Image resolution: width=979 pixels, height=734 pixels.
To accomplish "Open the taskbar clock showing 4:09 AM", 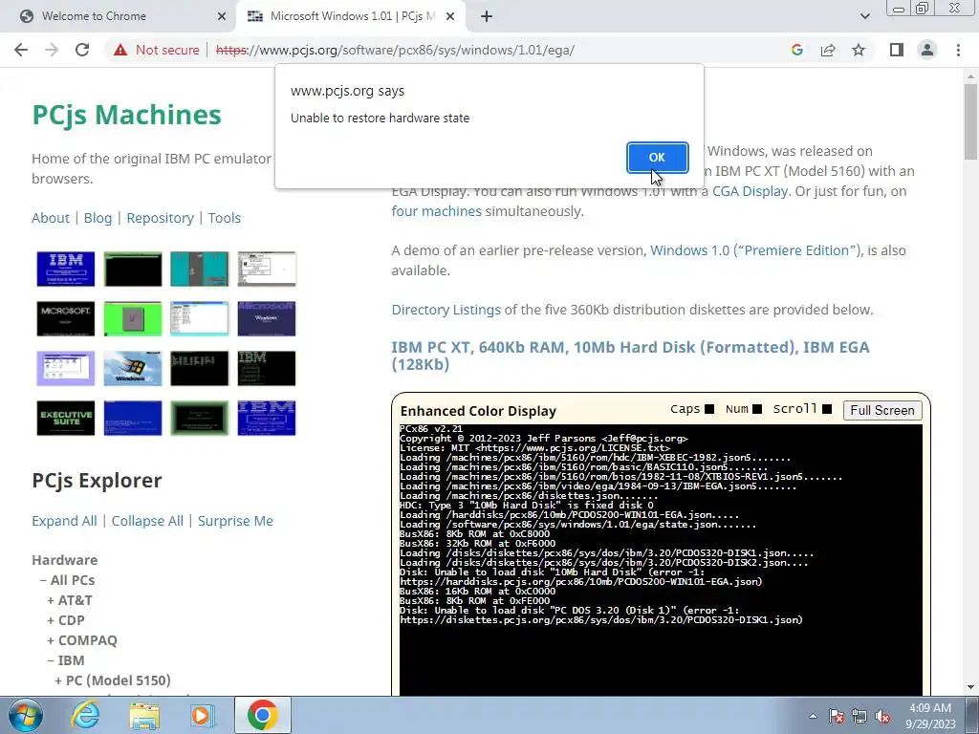I will [x=930, y=716].
